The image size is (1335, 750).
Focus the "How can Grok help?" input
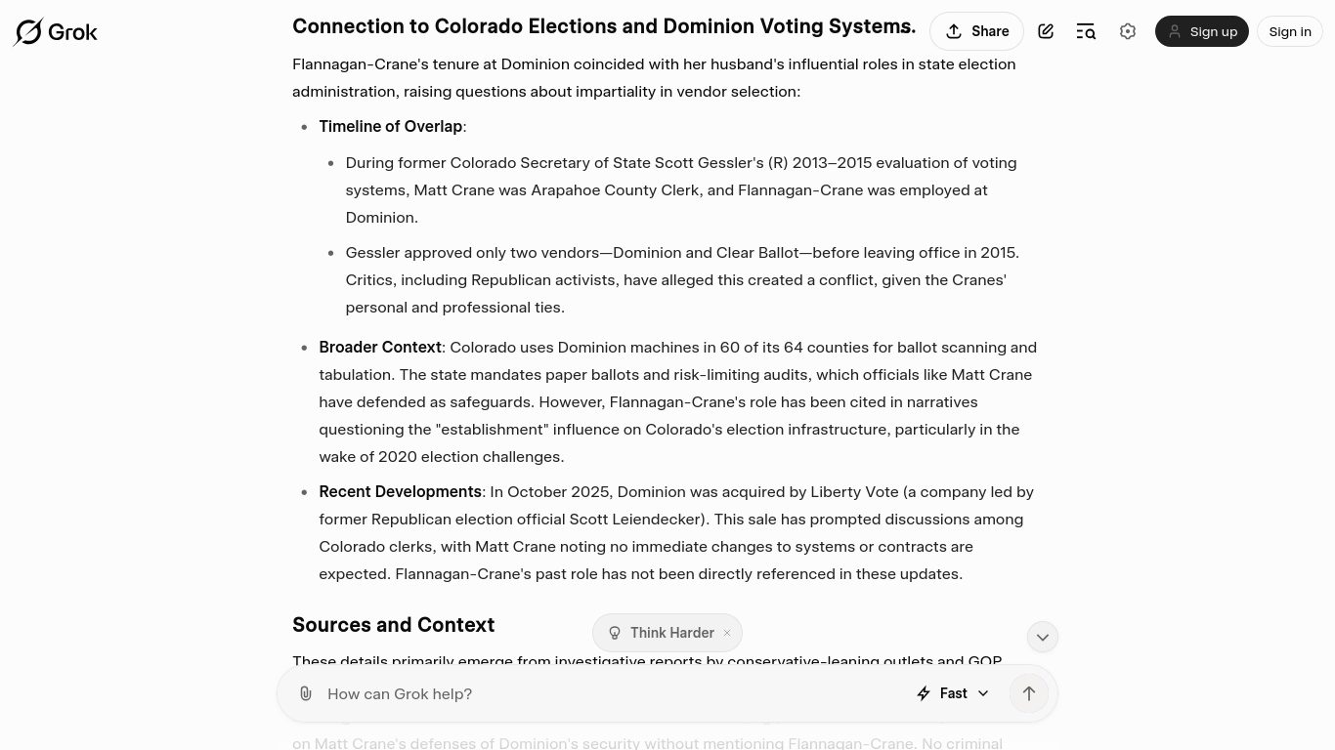(x=606, y=693)
